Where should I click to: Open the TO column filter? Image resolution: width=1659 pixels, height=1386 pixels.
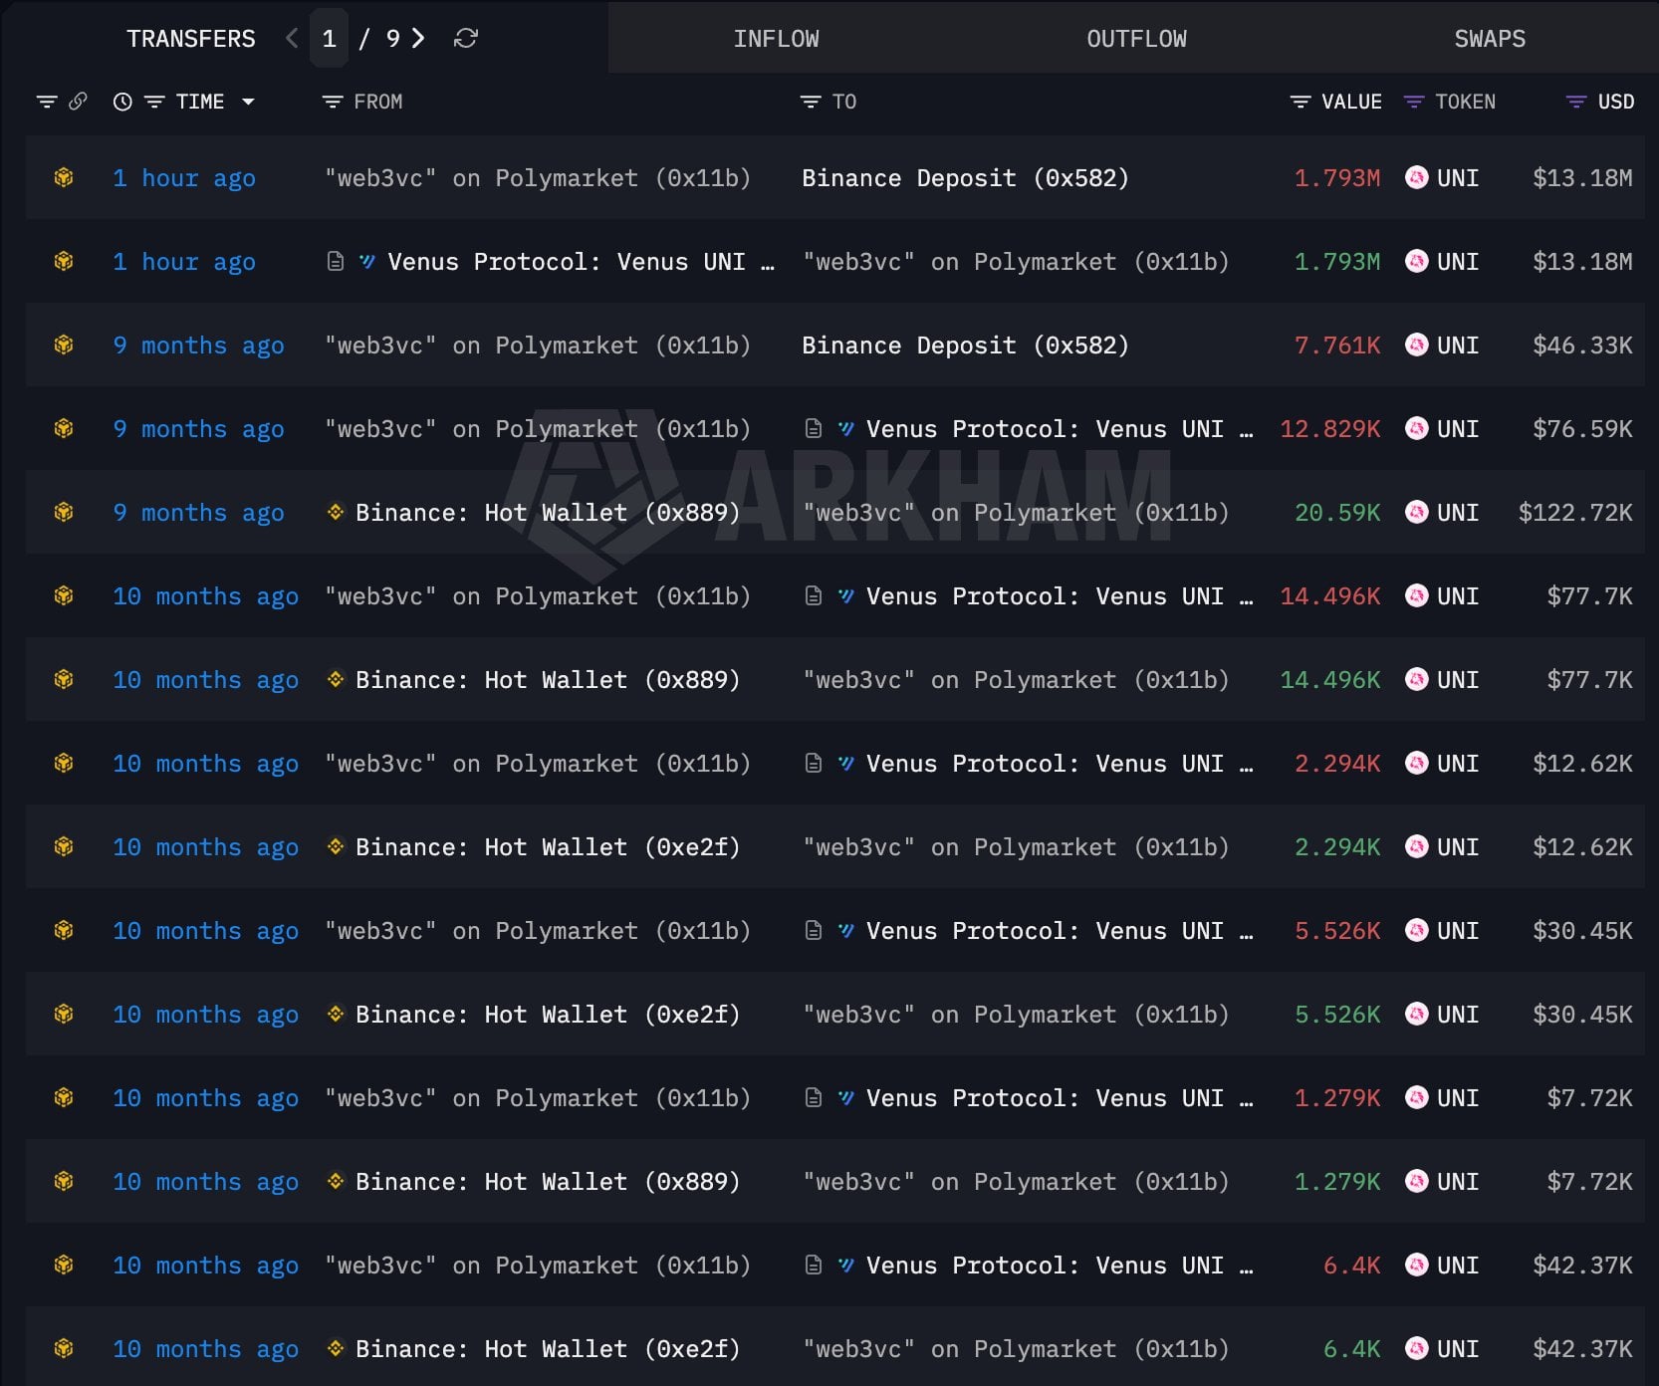tap(811, 102)
